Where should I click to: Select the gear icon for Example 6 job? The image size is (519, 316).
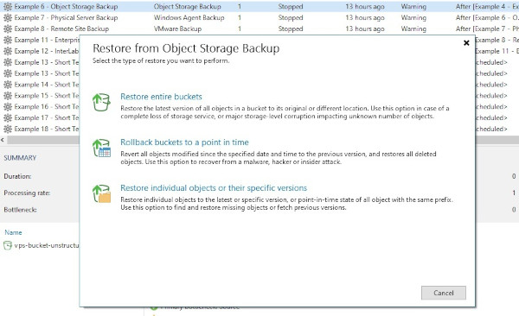coord(8,6)
